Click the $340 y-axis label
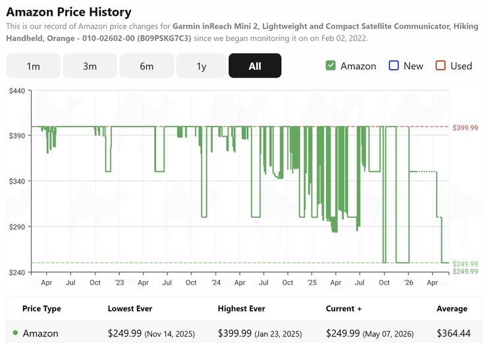Image resolution: width=486 pixels, height=343 pixels. click(x=16, y=181)
